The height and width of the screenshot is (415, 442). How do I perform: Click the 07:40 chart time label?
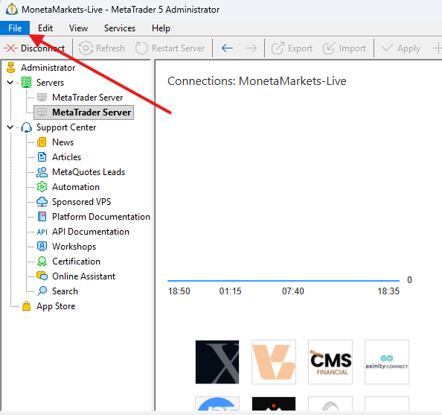click(x=293, y=291)
